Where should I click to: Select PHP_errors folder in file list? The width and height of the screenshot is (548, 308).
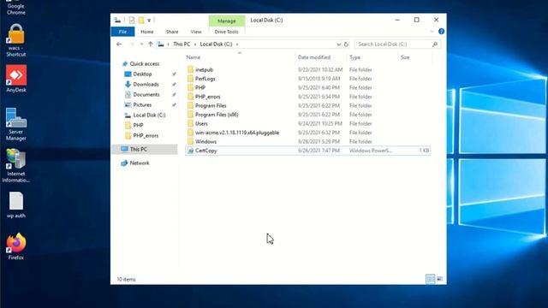[207, 97]
